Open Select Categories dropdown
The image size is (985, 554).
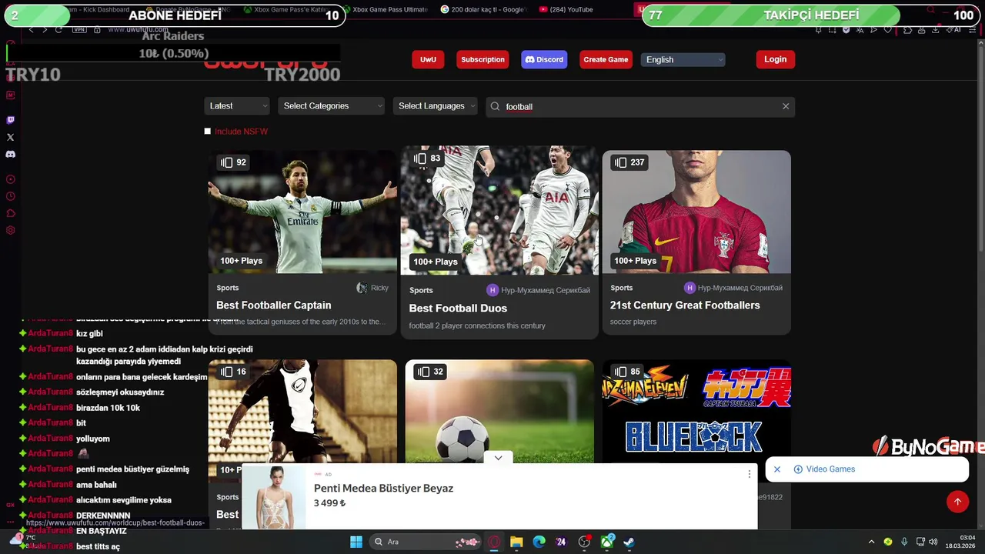click(332, 106)
